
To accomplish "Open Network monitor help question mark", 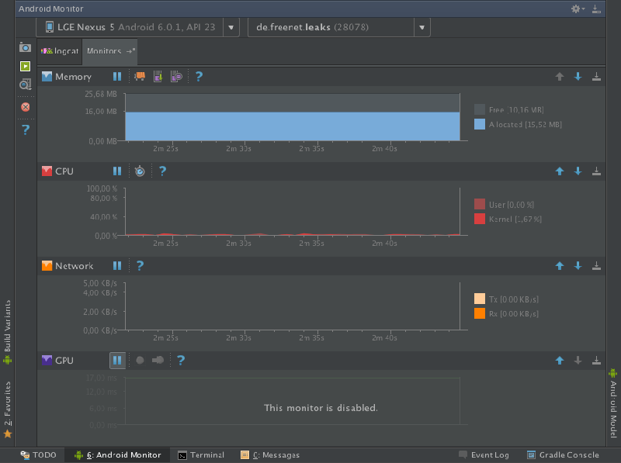I will click(140, 265).
